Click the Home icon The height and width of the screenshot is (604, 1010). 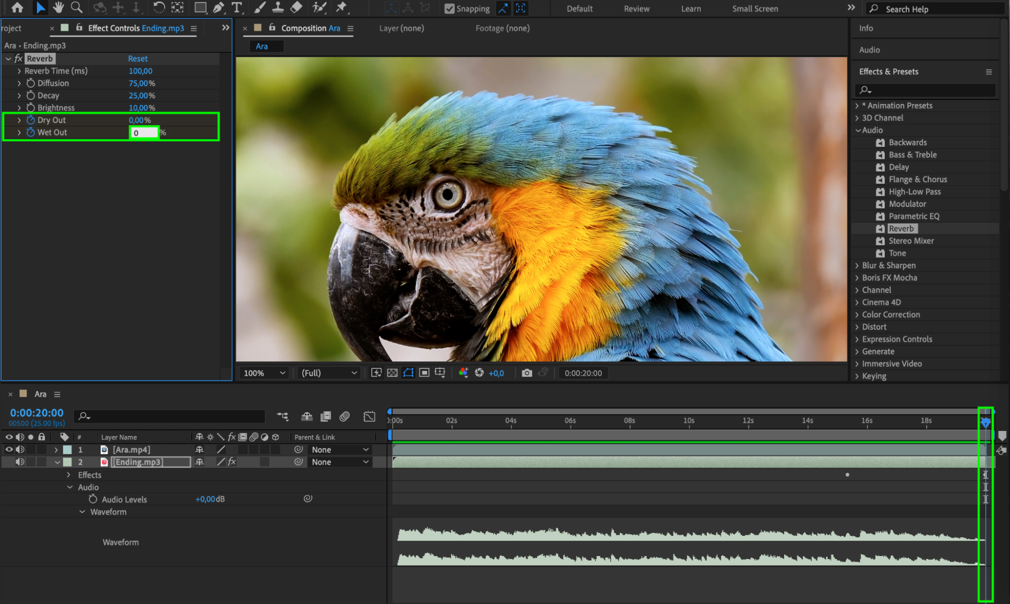click(17, 8)
